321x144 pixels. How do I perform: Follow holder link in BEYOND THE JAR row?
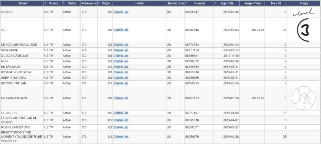121,83
